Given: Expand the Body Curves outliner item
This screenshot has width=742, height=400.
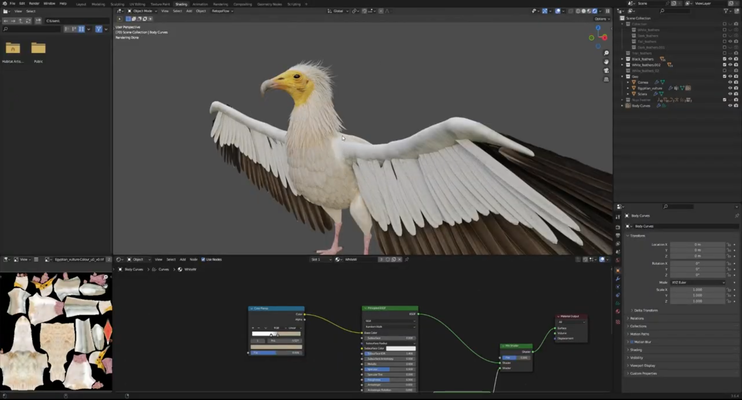Looking at the screenshot, I should tap(622, 106).
